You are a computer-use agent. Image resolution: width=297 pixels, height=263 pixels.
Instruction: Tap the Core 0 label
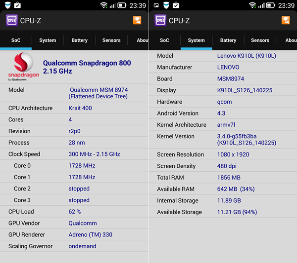[x=22, y=166]
